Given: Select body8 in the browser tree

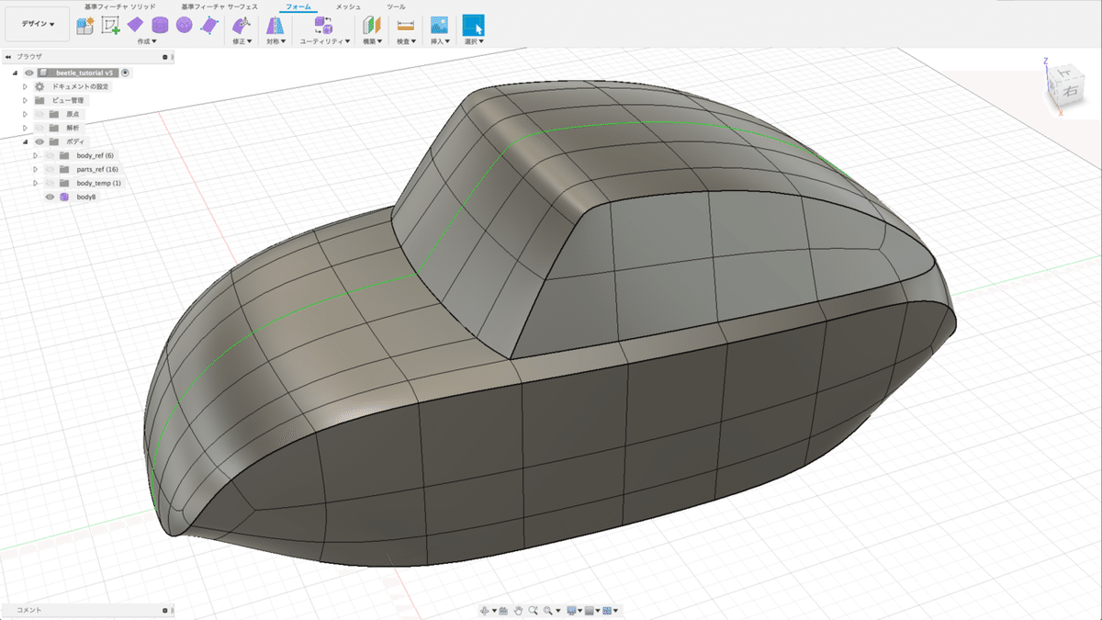Looking at the screenshot, I should coord(86,197).
